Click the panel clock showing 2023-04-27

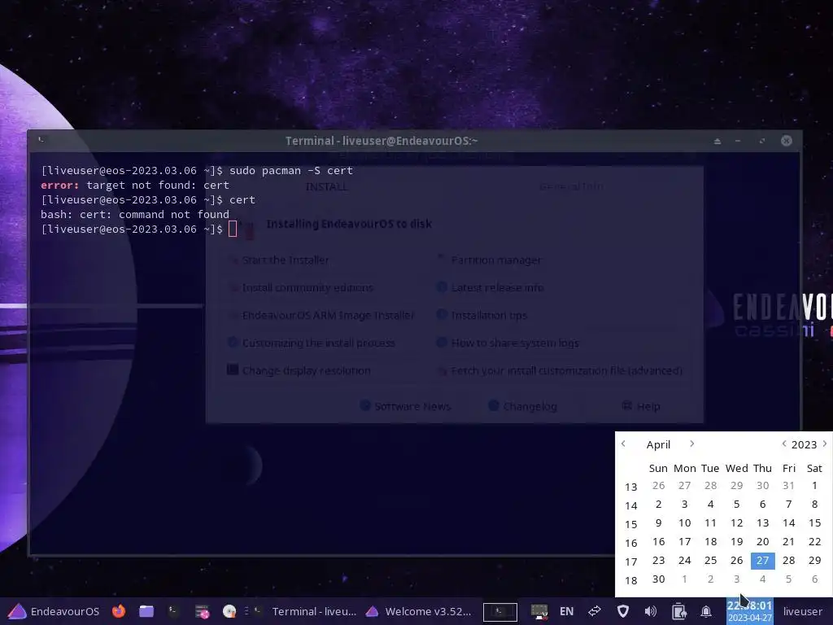[749, 611]
